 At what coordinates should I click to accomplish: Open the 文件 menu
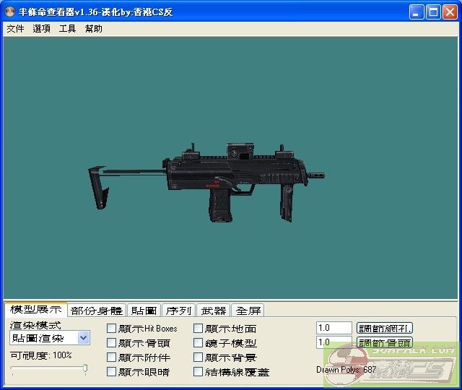(15, 29)
